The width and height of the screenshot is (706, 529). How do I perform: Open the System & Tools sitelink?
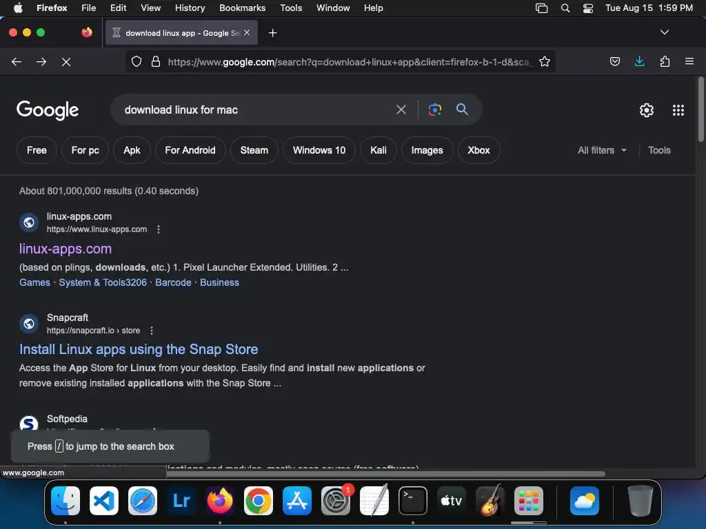pos(103,282)
